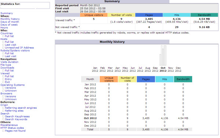220x138 pixels.
Task: Open the Browsers report link
Action: 6,94
